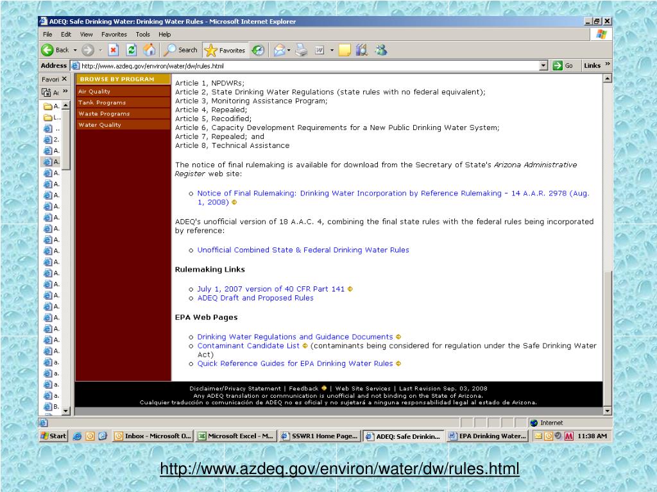
Task: Open the 'L..' folder in the Favorites pane
Action: point(53,118)
